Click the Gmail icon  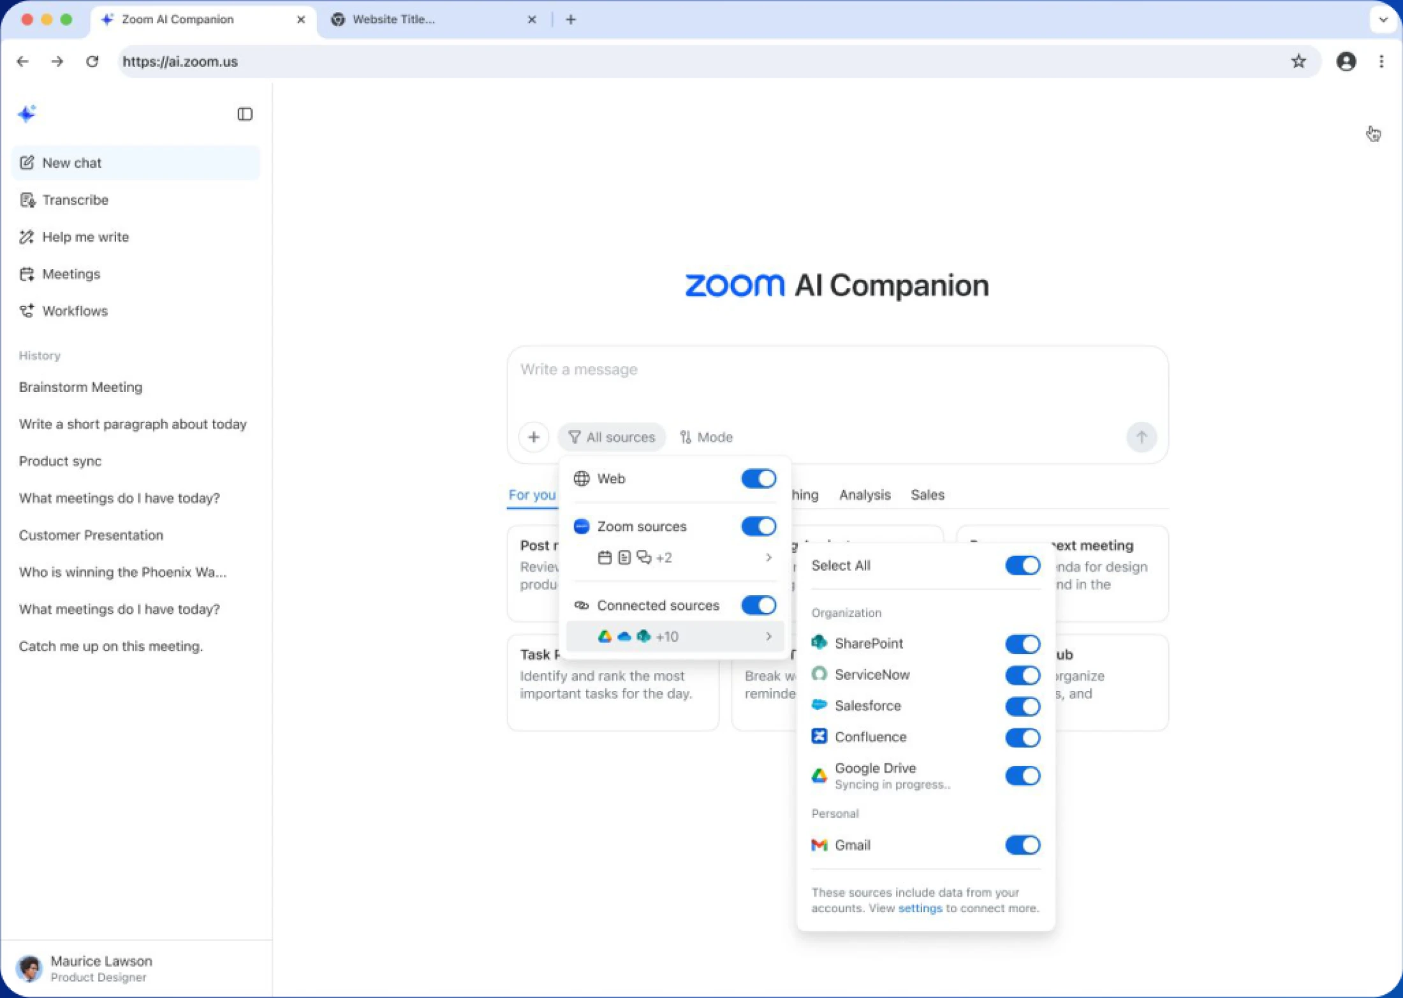click(819, 845)
